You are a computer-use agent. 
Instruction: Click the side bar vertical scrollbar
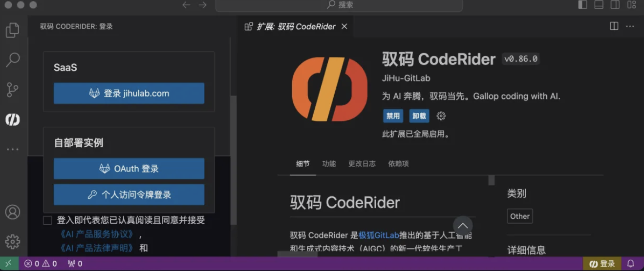(233, 159)
